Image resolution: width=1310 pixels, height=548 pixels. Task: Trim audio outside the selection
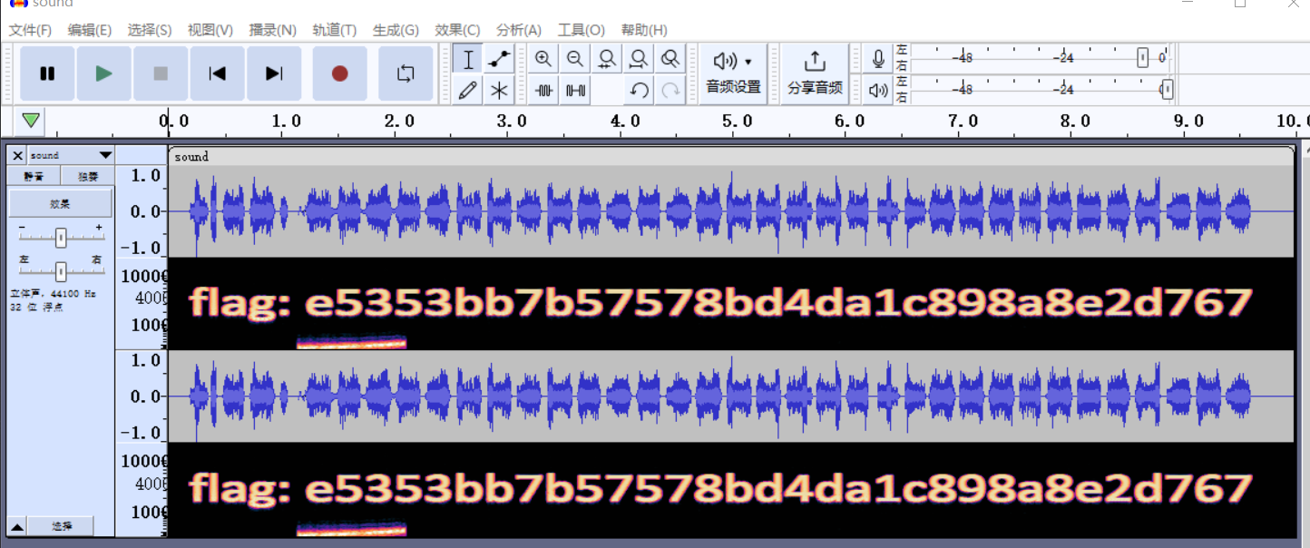pos(543,90)
